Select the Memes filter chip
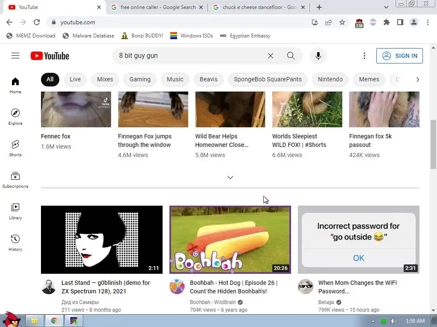437x327 pixels. (x=369, y=79)
